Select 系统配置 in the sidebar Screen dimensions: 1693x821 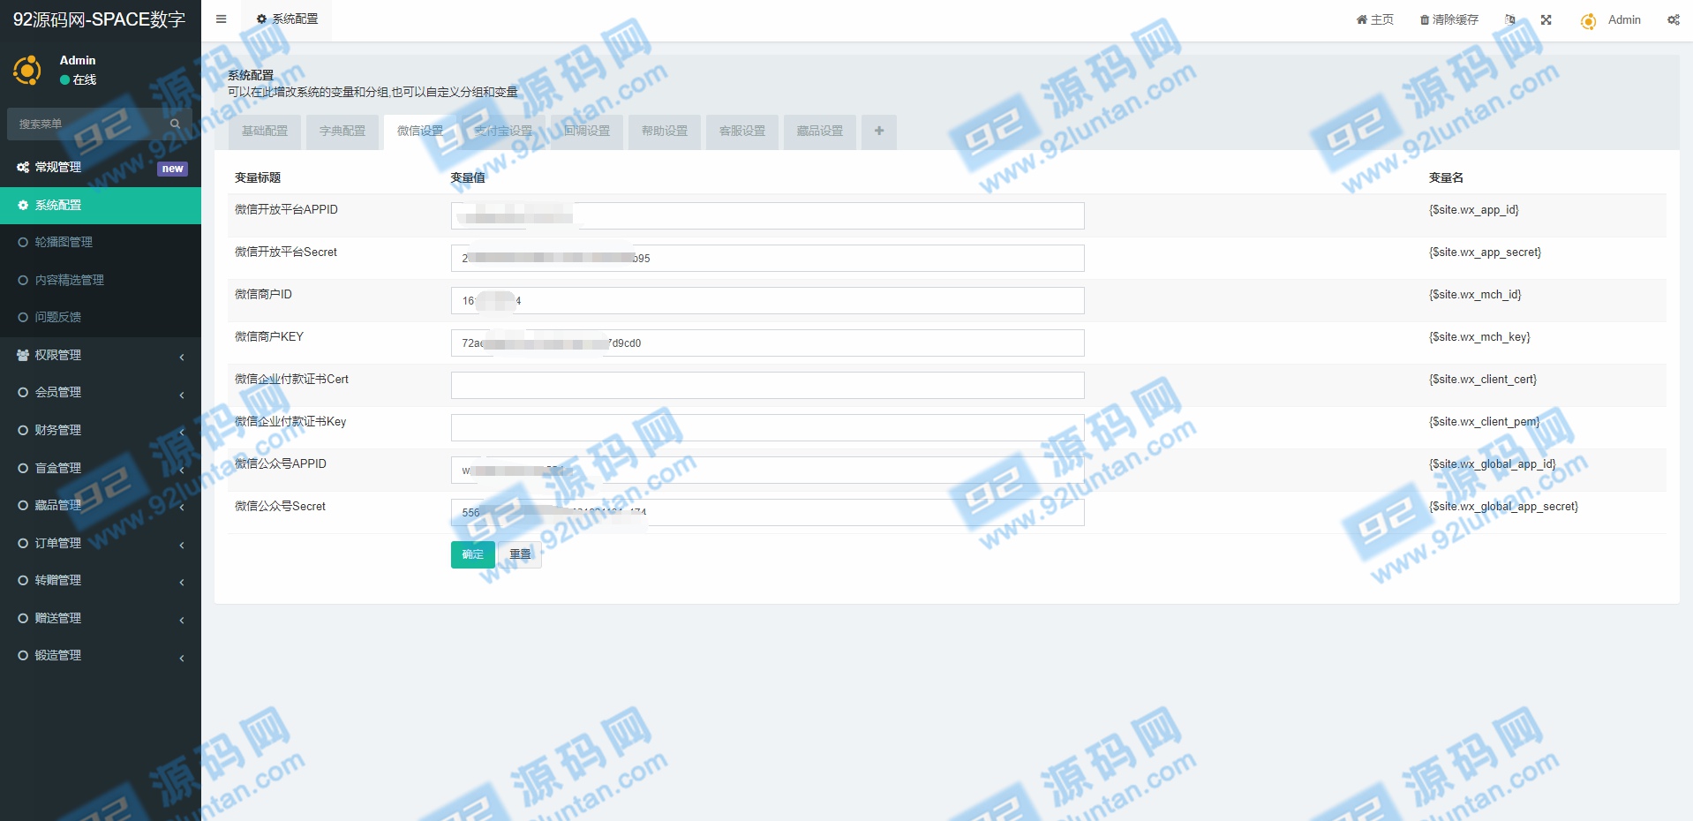pyautogui.click(x=101, y=205)
